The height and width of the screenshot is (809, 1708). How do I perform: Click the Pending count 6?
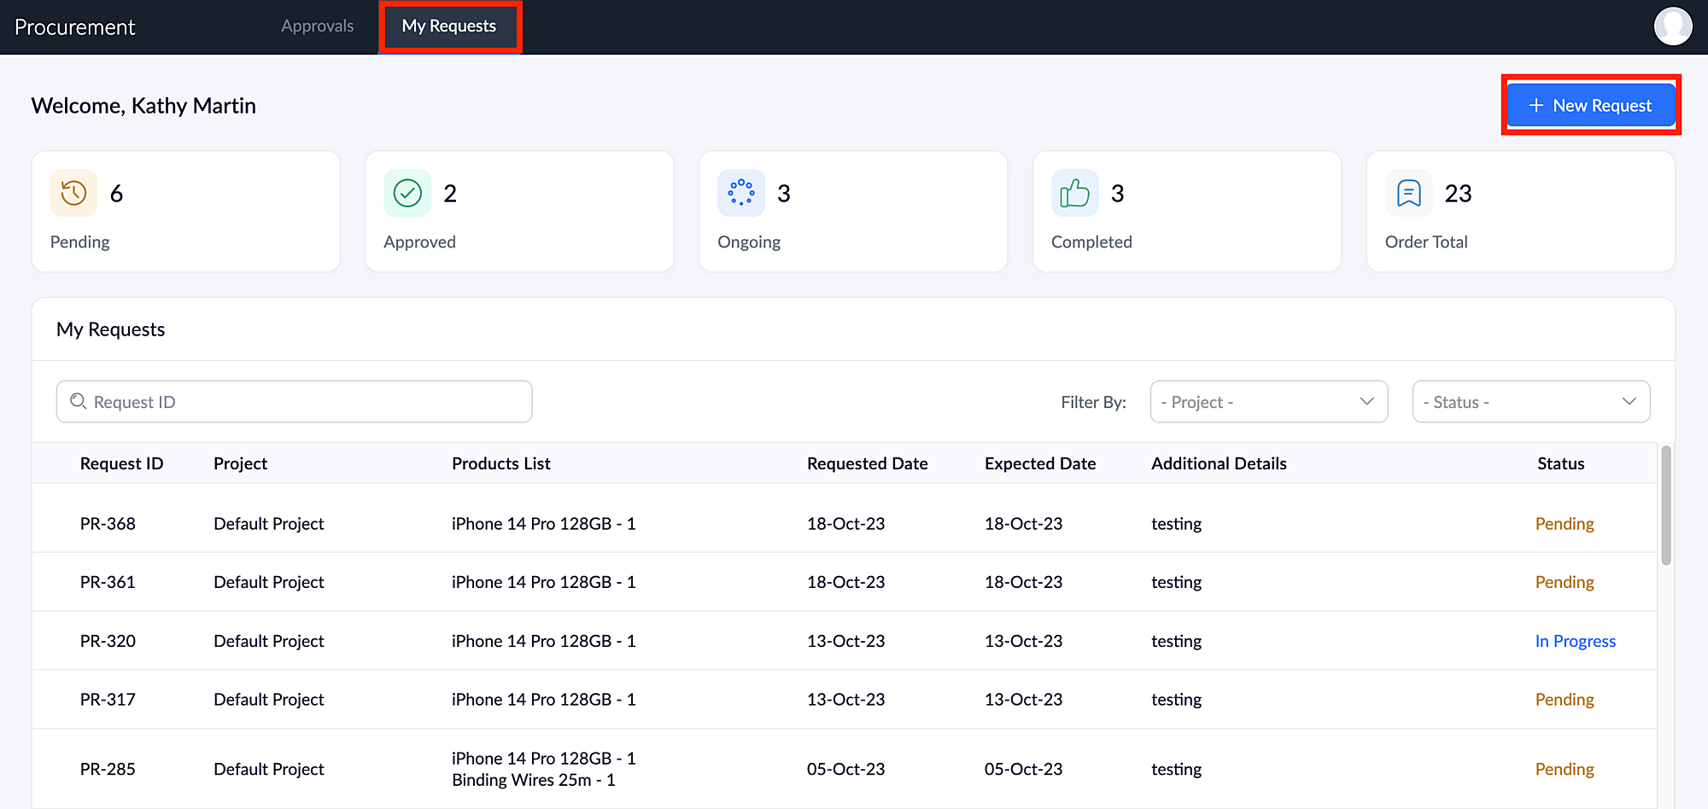(x=116, y=194)
